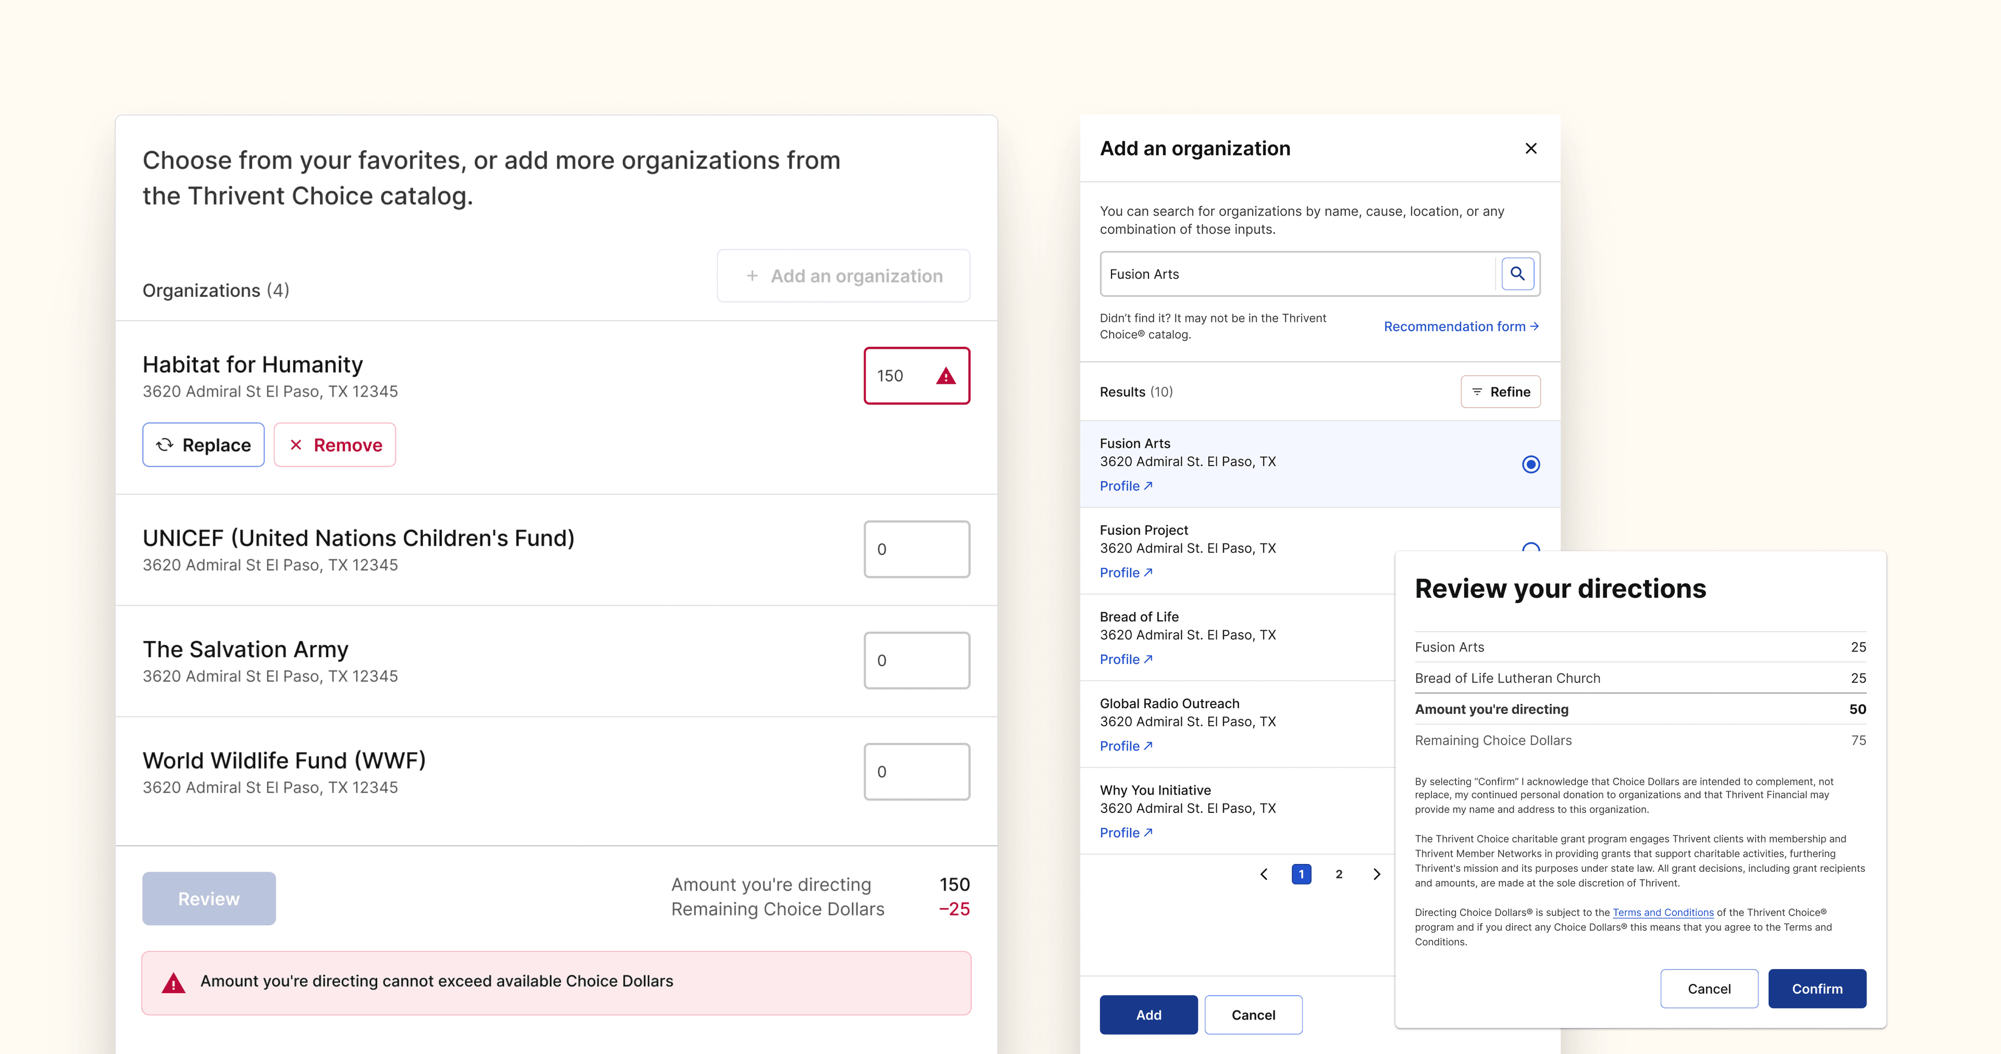
Task: Click the Review button
Action: [209, 898]
